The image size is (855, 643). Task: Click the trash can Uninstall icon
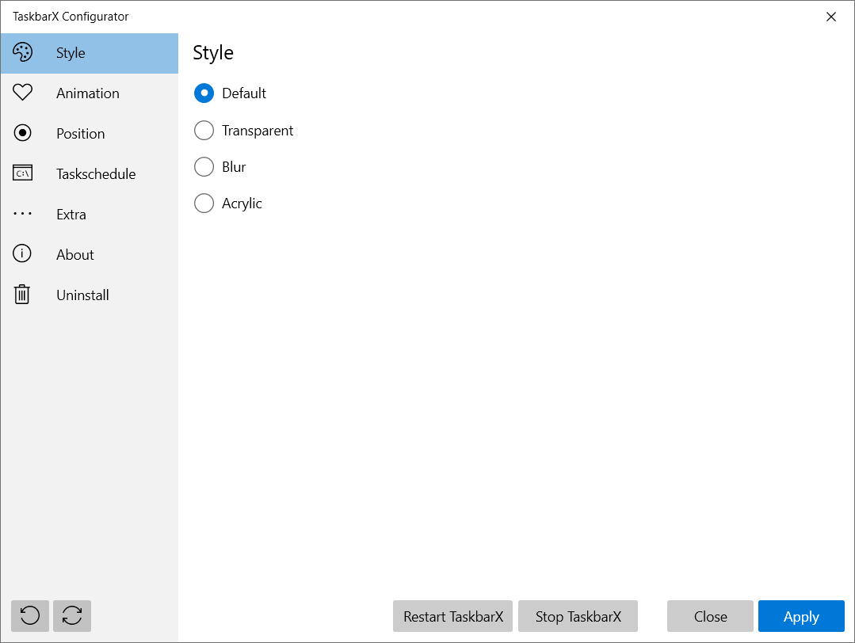click(x=22, y=295)
